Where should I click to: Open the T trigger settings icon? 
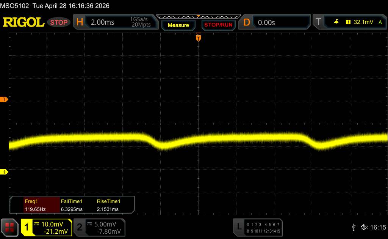[x=318, y=22]
